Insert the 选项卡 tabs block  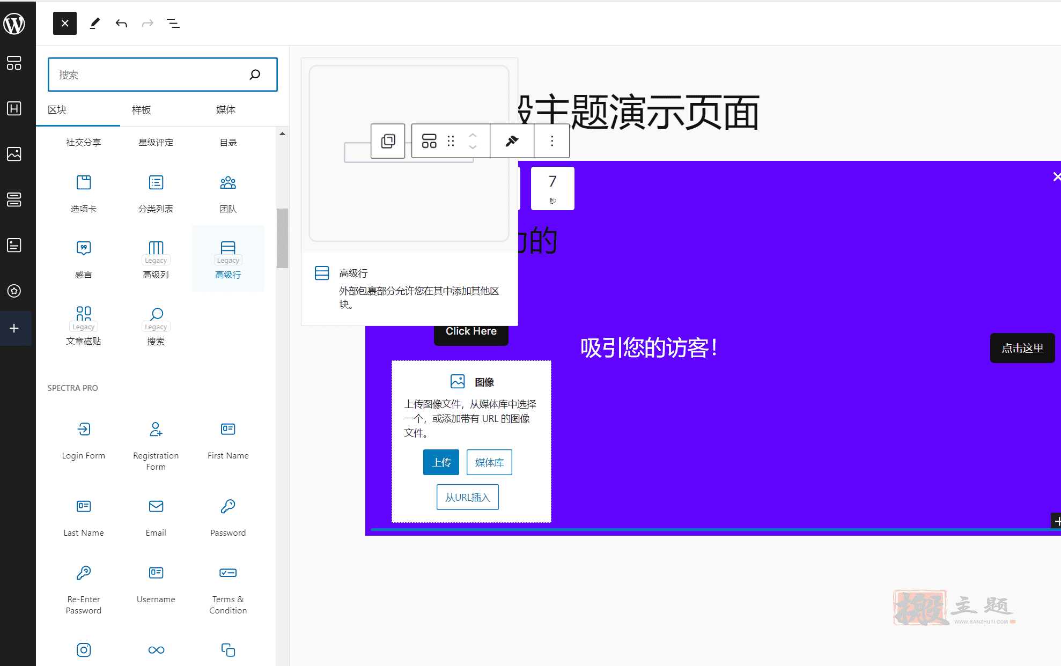84,193
